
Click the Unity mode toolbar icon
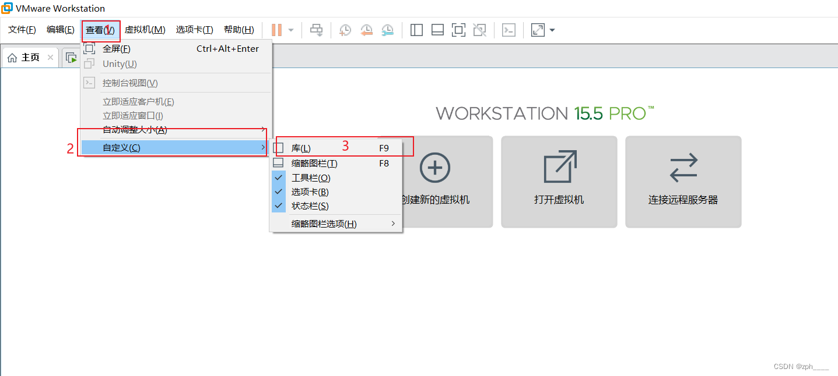(479, 30)
